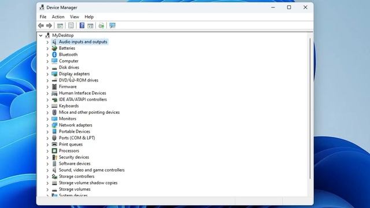Click the Network adapters icon
The width and height of the screenshot is (370, 208).
54,125
